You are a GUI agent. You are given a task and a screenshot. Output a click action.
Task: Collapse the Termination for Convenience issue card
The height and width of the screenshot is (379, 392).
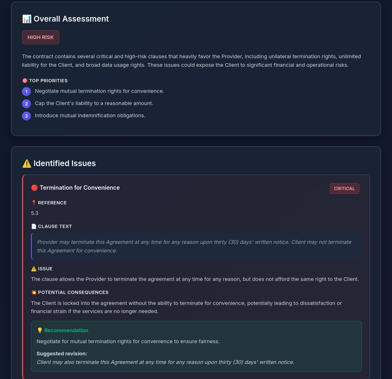[80, 188]
